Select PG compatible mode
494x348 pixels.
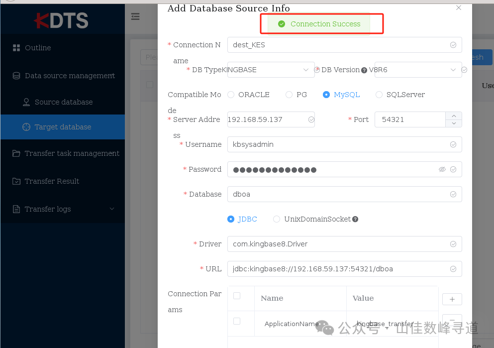tap(296, 95)
